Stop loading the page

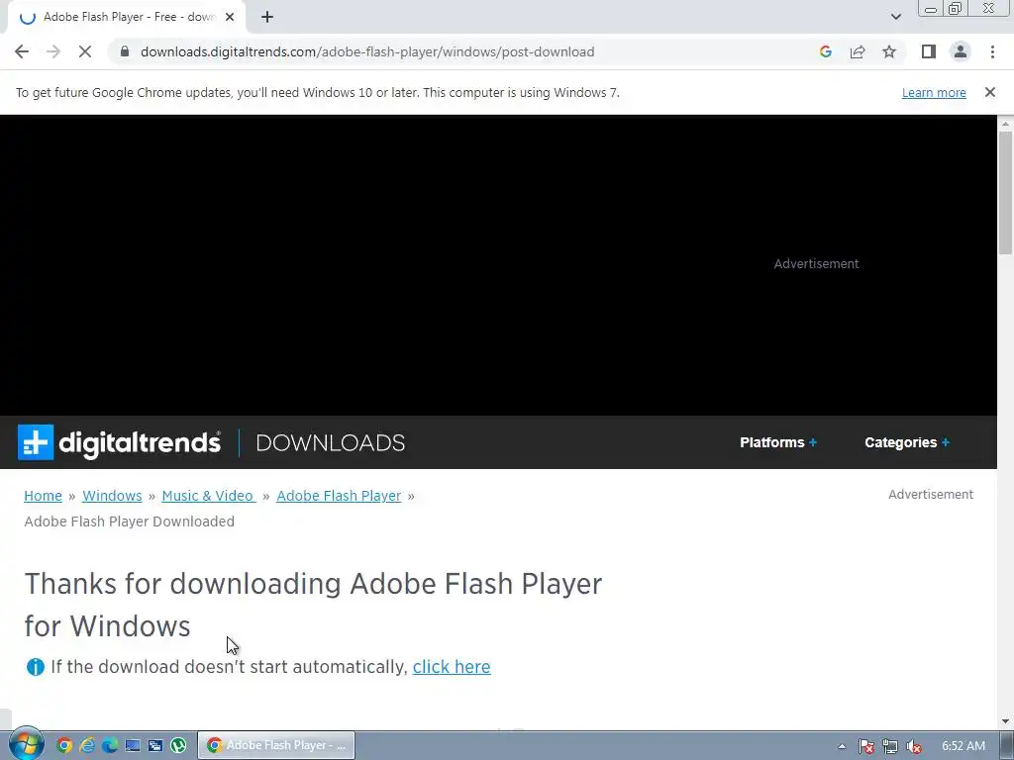click(85, 51)
